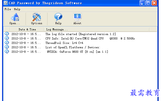Click date cell of ThreadPool Size row
This screenshot has height=101, width=162.
pyautogui.click(x=26, y=43)
